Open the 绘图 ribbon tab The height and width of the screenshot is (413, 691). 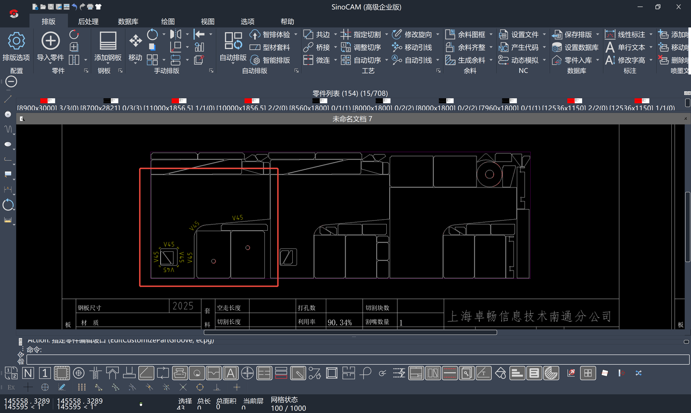[x=167, y=22]
